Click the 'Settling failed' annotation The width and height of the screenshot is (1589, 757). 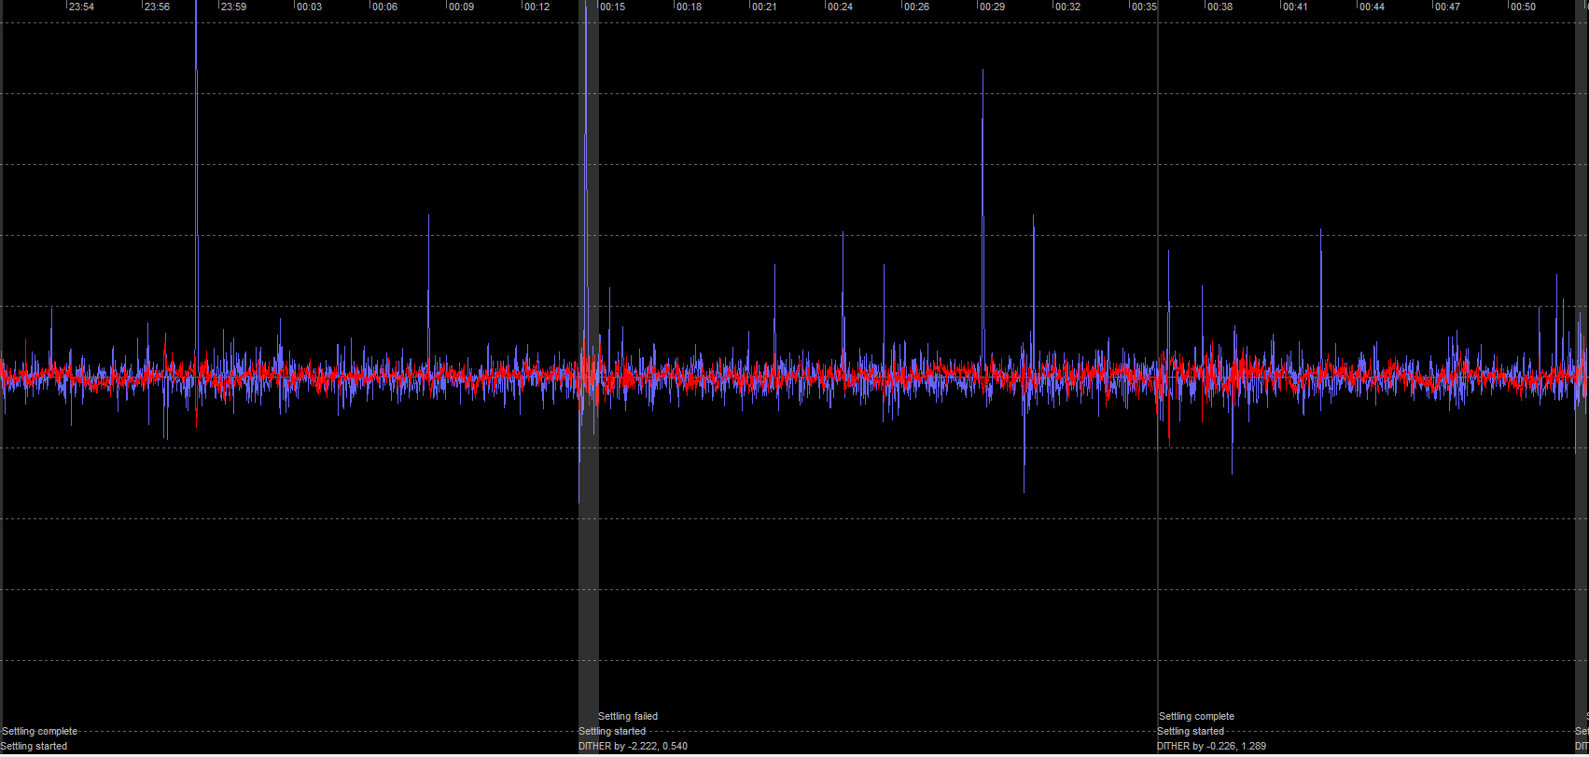point(628,716)
